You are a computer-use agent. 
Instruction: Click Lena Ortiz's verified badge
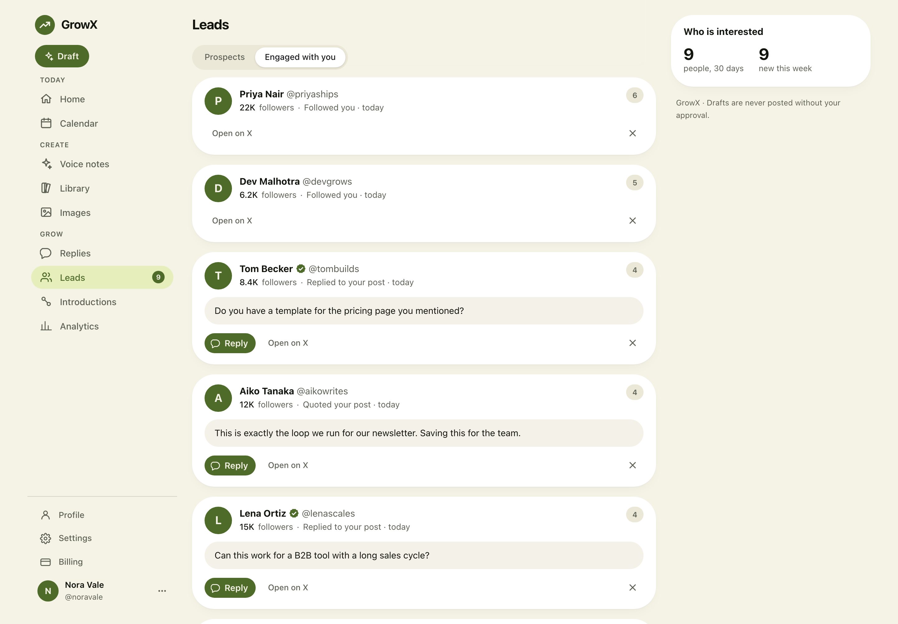coord(294,514)
